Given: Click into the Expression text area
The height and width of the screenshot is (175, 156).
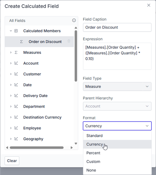Looking at the screenshot, I should click(117, 56).
